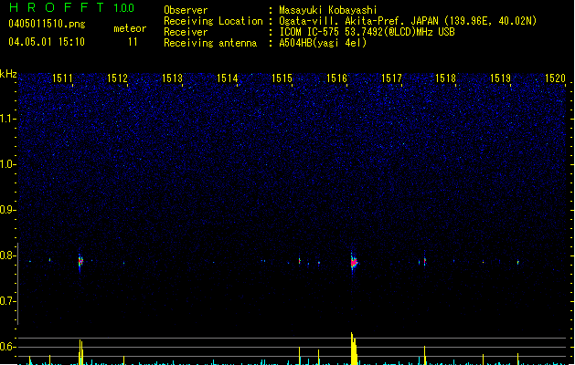Click the 0.6 kHz axis label

click(8, 347)
